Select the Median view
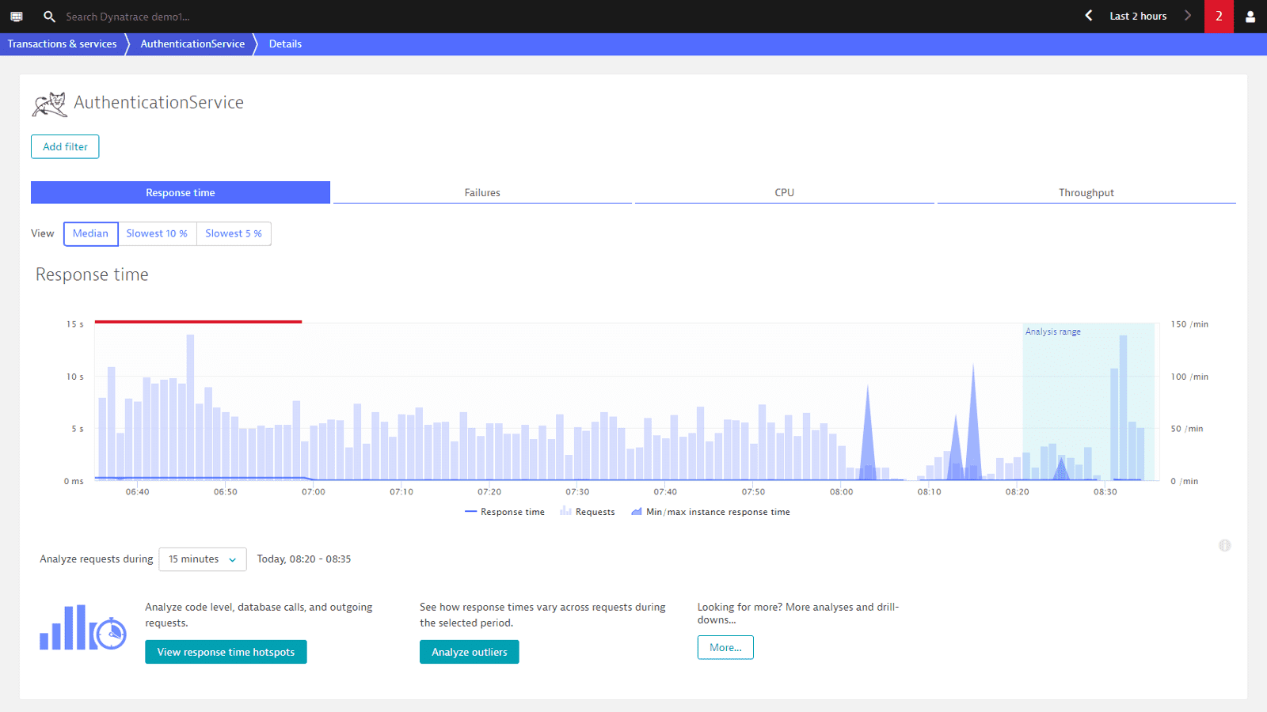Screen dimensions: 1267x712 pyautogui.click(x=90, y=233)
